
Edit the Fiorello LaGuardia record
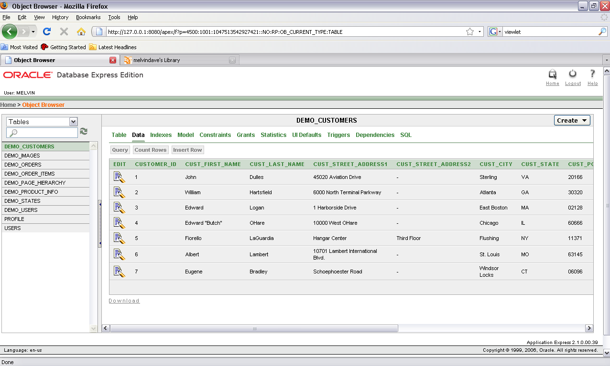point(119,238)
